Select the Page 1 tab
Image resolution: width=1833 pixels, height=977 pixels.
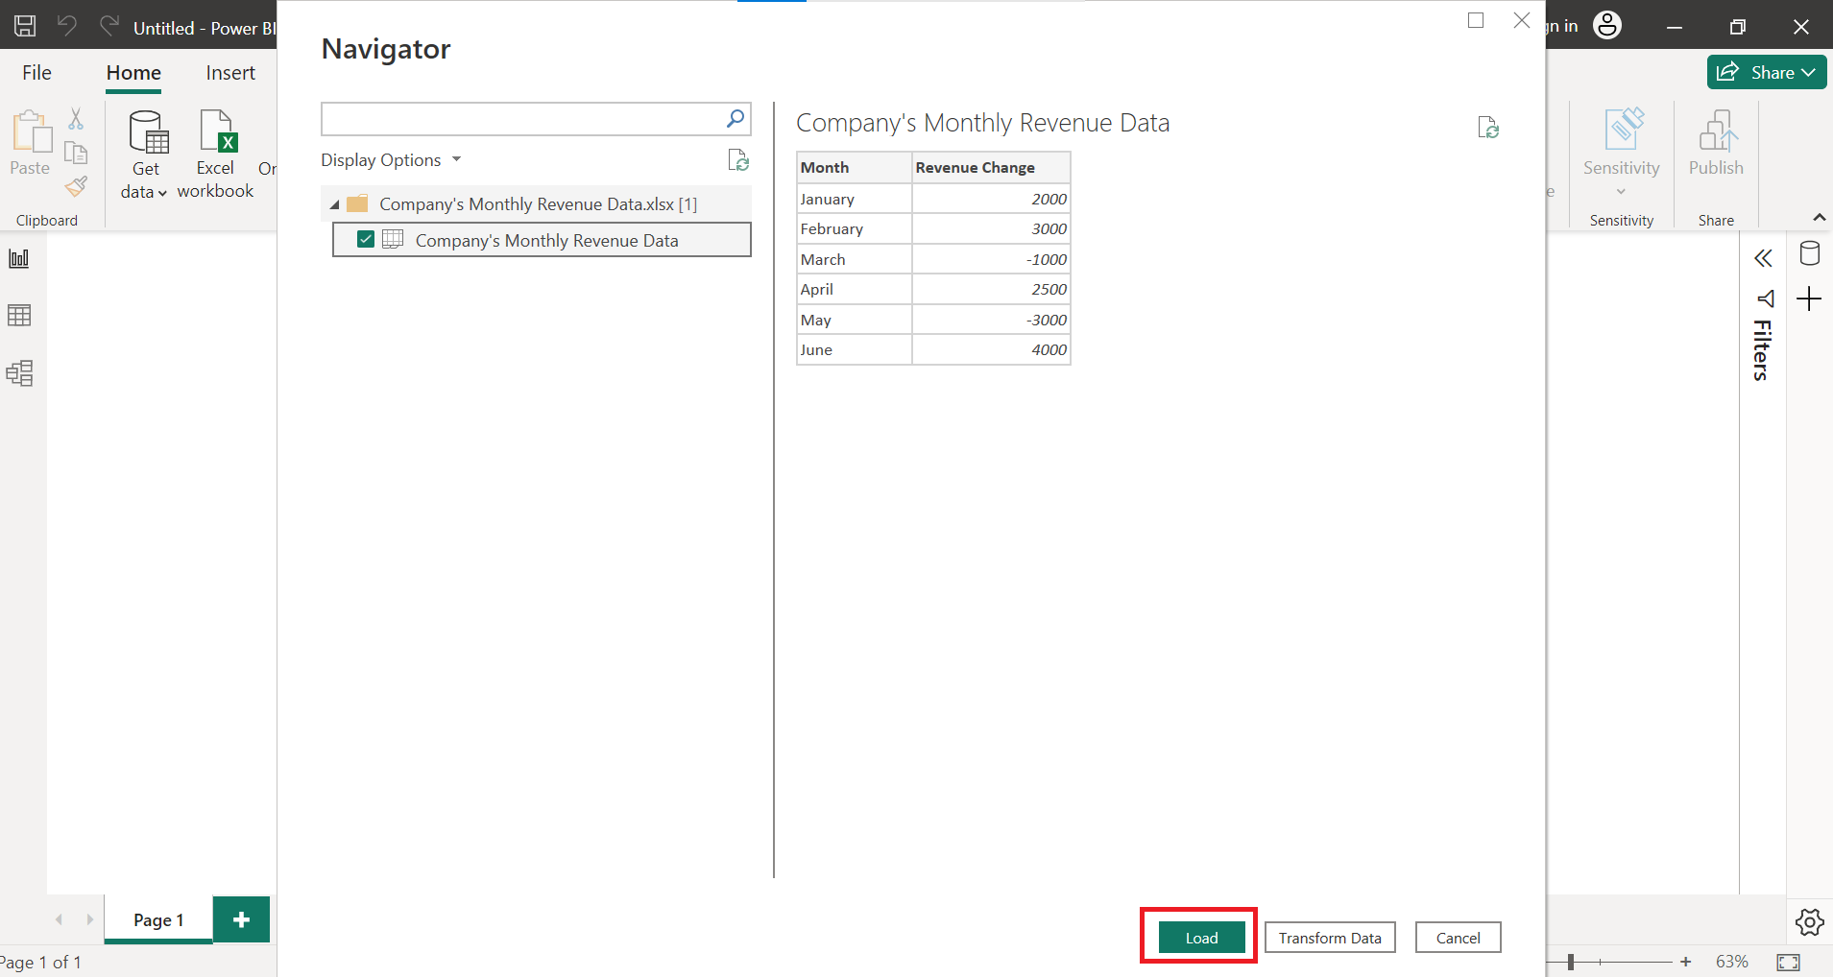(x=158, y=919)
